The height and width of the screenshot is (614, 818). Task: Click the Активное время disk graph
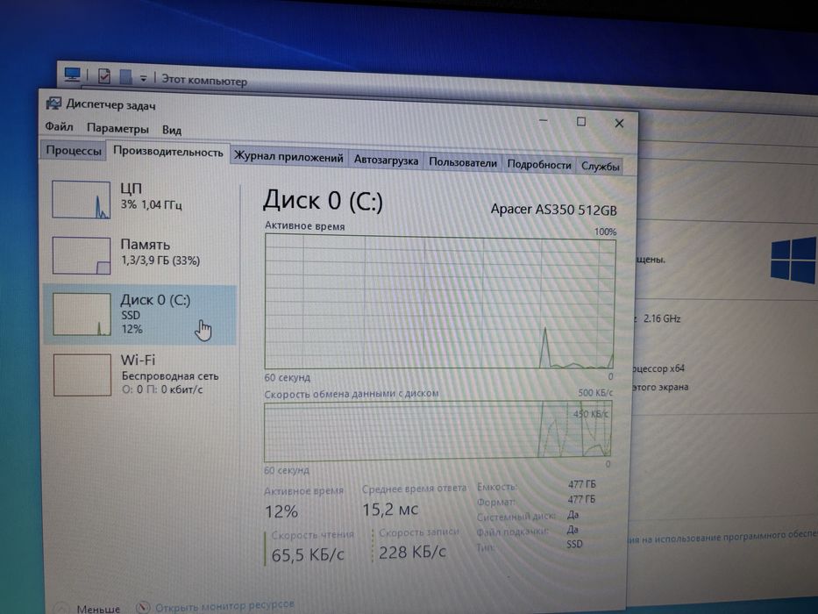[x=440, y=302]
